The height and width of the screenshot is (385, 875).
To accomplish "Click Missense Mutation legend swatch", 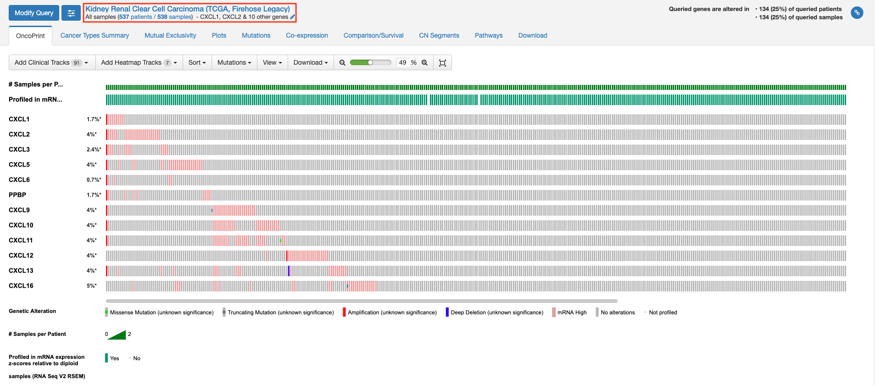I will tap(106, 312).
